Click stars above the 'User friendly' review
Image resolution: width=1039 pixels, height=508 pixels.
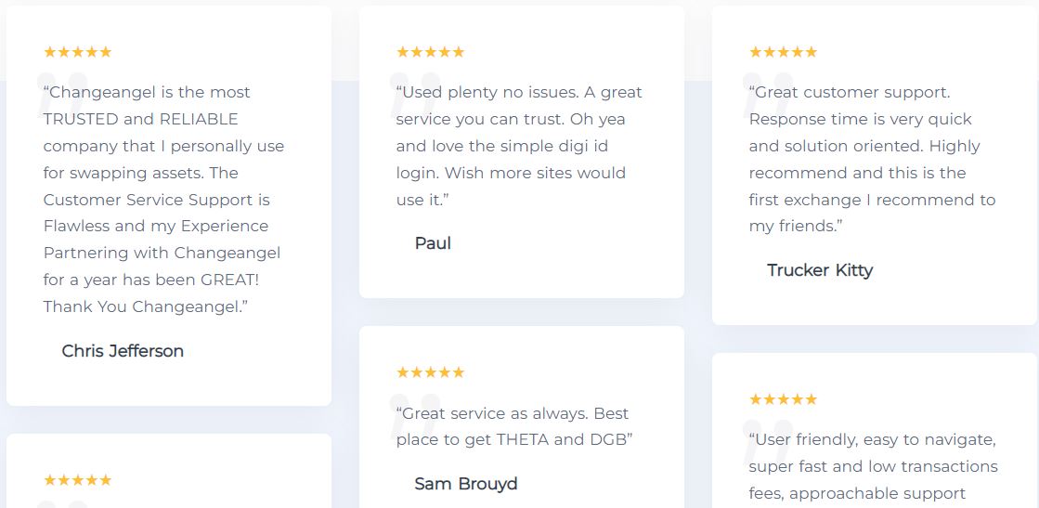pos(784,399)
